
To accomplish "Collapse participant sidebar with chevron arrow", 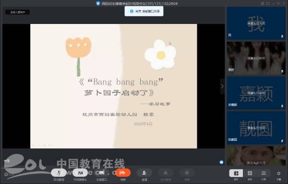I will (222, 86).
